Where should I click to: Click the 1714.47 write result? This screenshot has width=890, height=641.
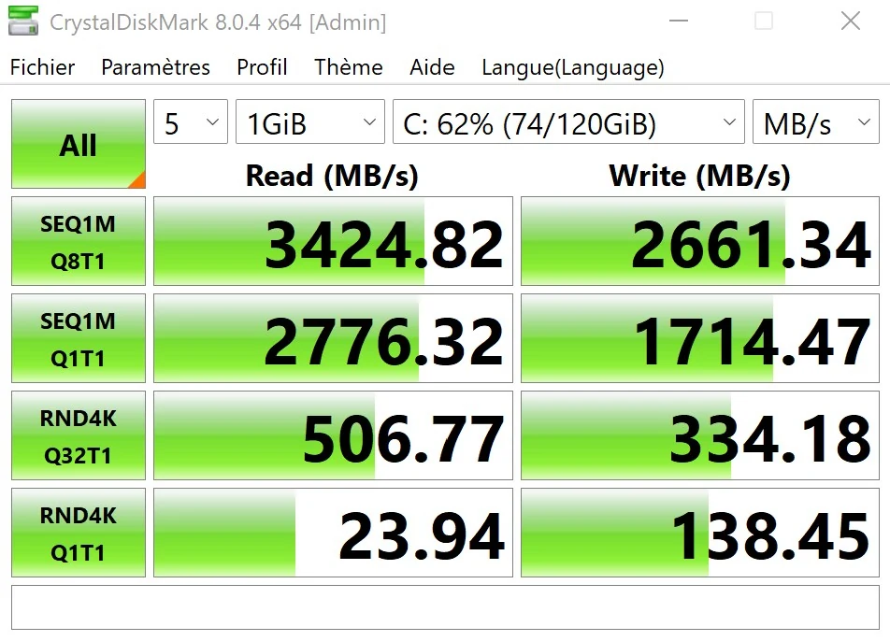pyautogui.click(x=700, y=338)
